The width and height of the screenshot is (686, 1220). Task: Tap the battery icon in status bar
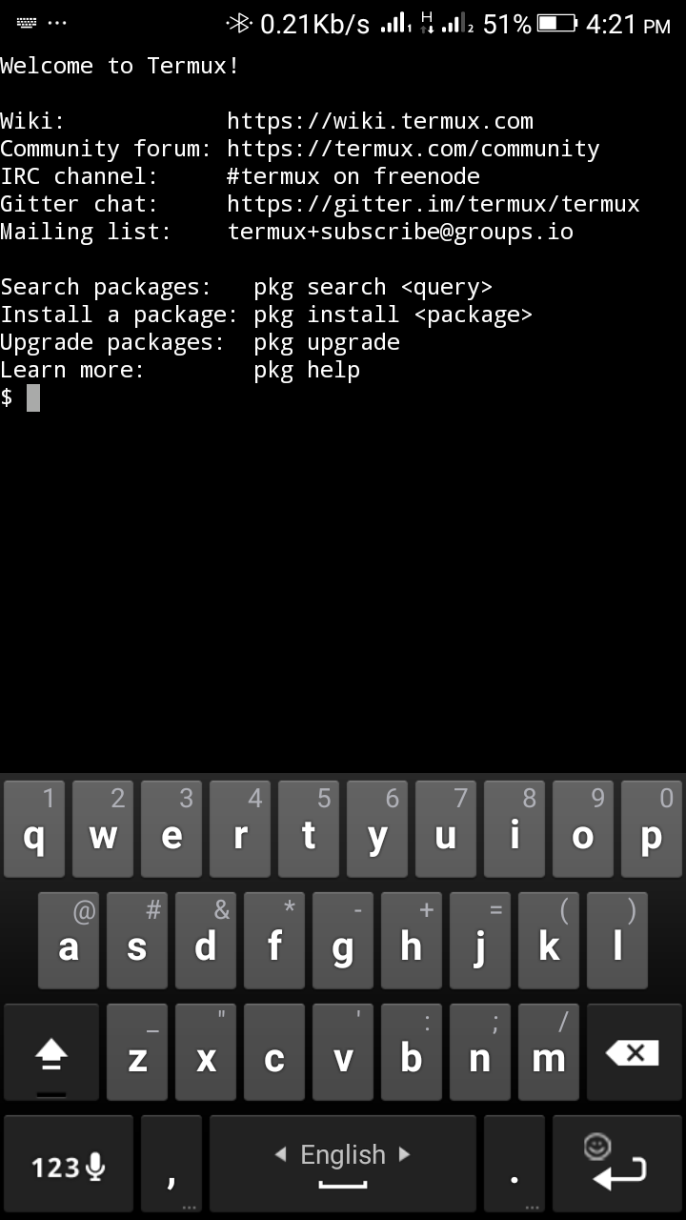click(557, 24)
